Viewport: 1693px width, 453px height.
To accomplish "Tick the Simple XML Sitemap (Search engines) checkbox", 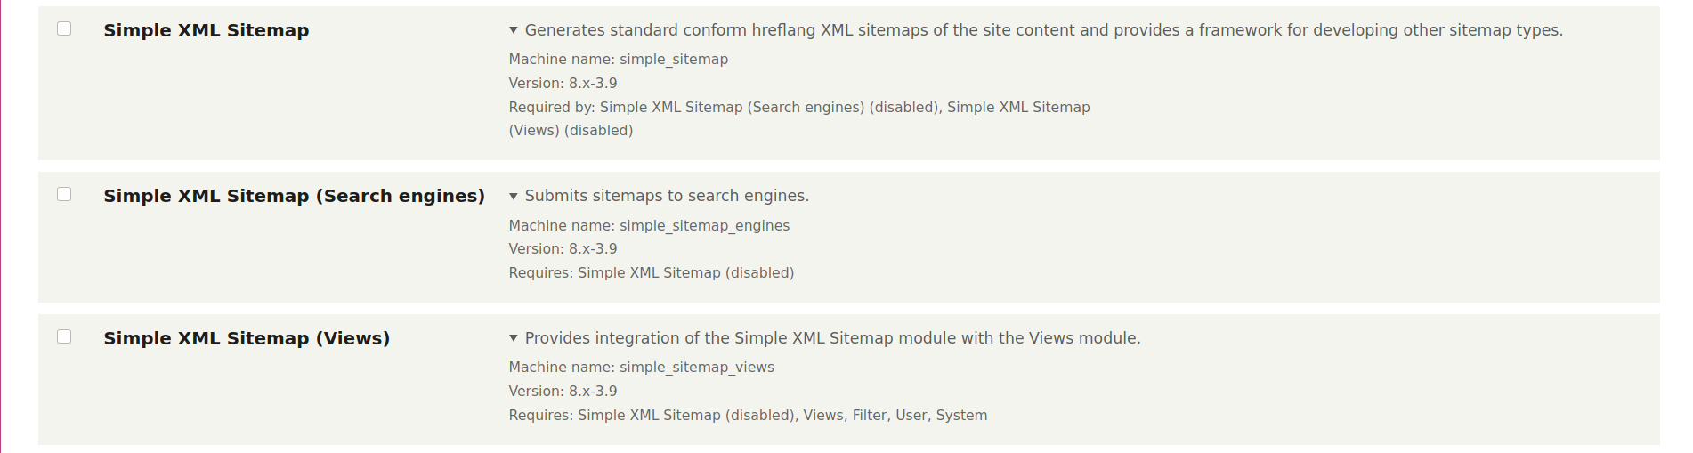I will (64, 194).
